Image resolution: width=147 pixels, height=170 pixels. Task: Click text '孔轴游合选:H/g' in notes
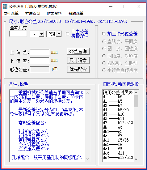point(33,131)
